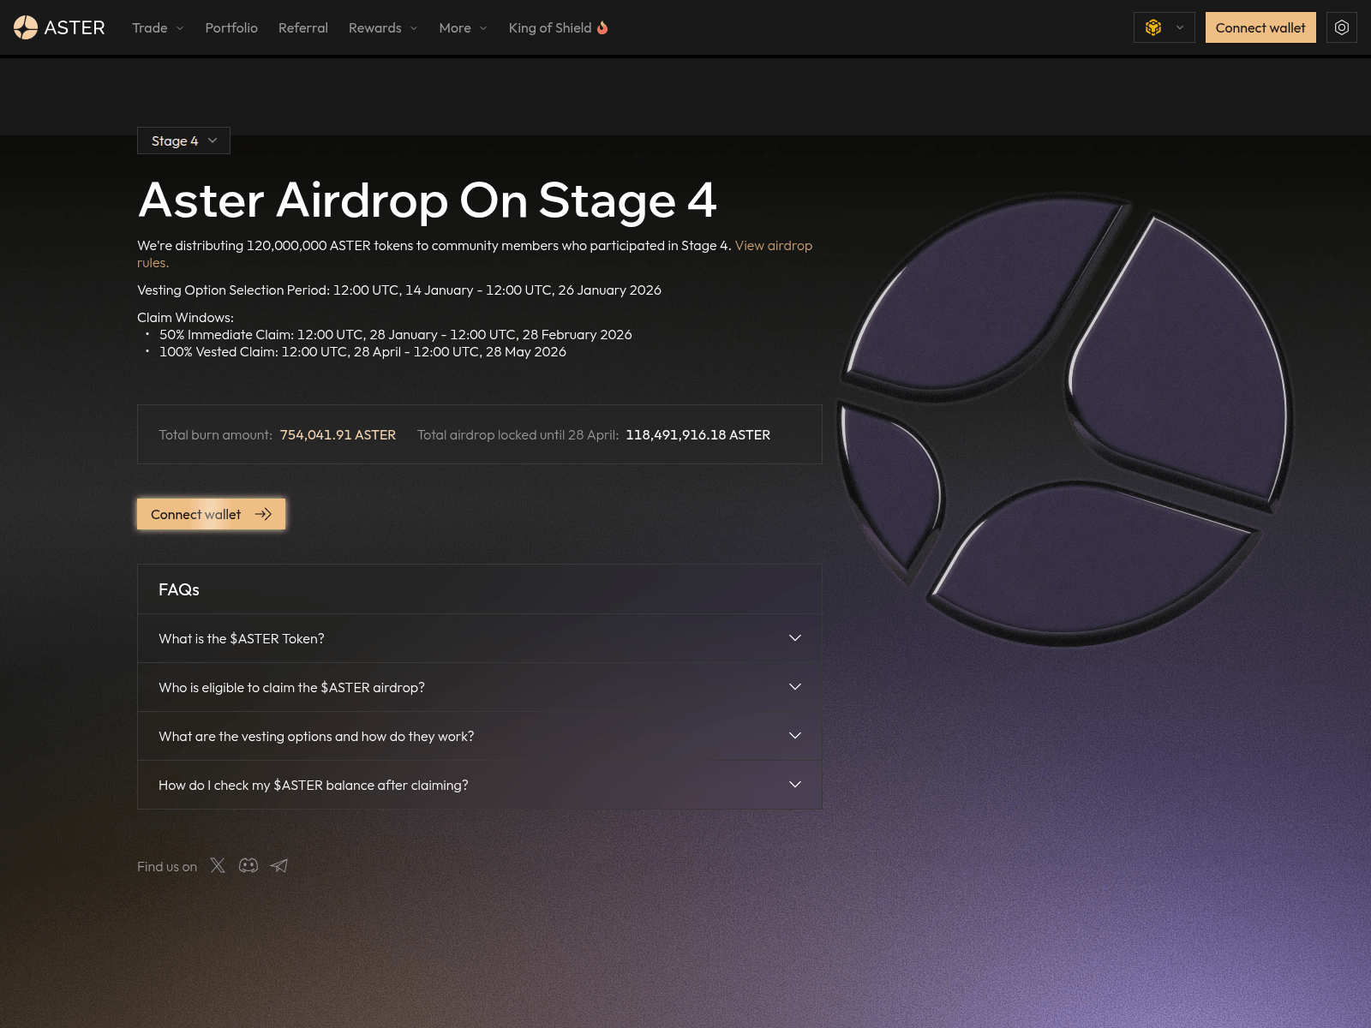This screenshot has height=1028, width=1371.
Task: Expand 'Who is eligible to claim' FAQ
Action: pyautogui.click(x=480, y=687)
